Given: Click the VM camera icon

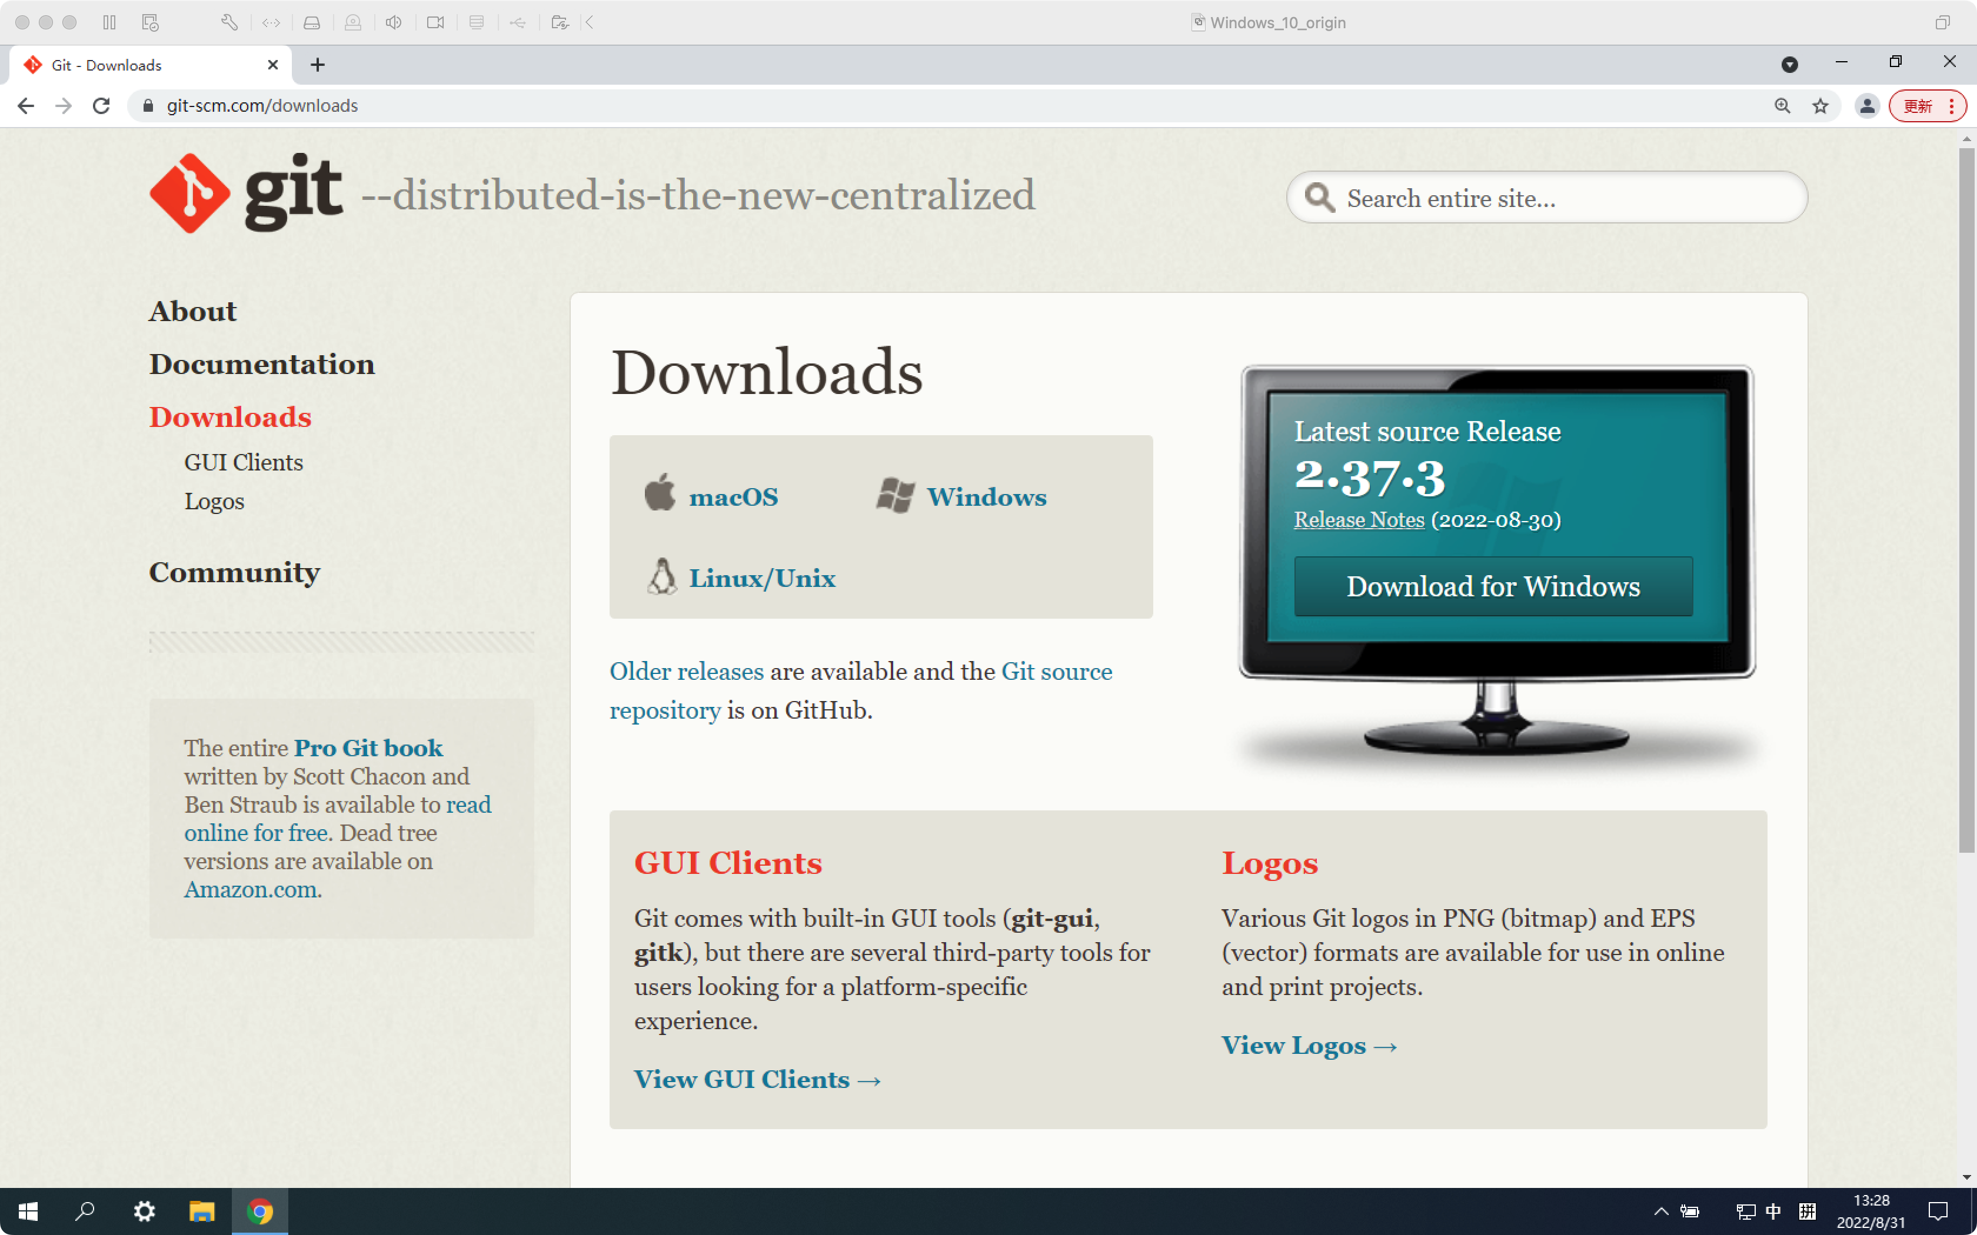Looking at the screenshot, I should coord(435,22).
